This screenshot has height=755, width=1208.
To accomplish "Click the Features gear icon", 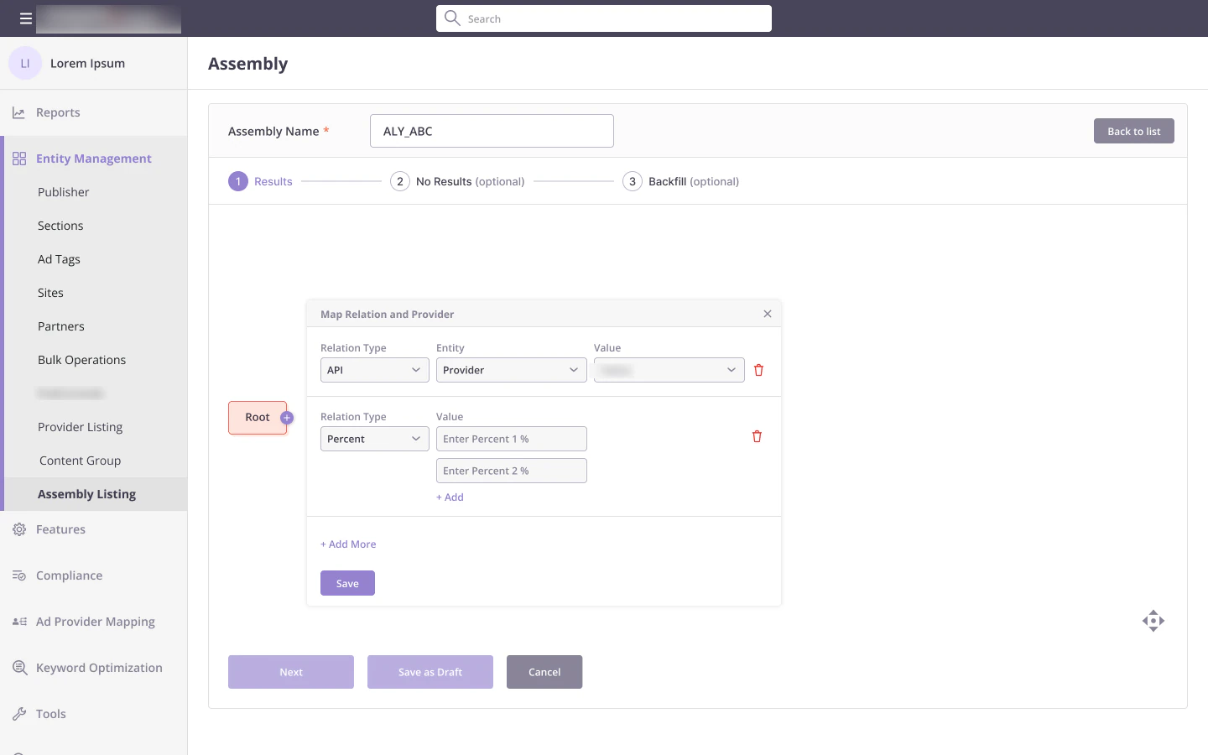I will coord(19,529).
